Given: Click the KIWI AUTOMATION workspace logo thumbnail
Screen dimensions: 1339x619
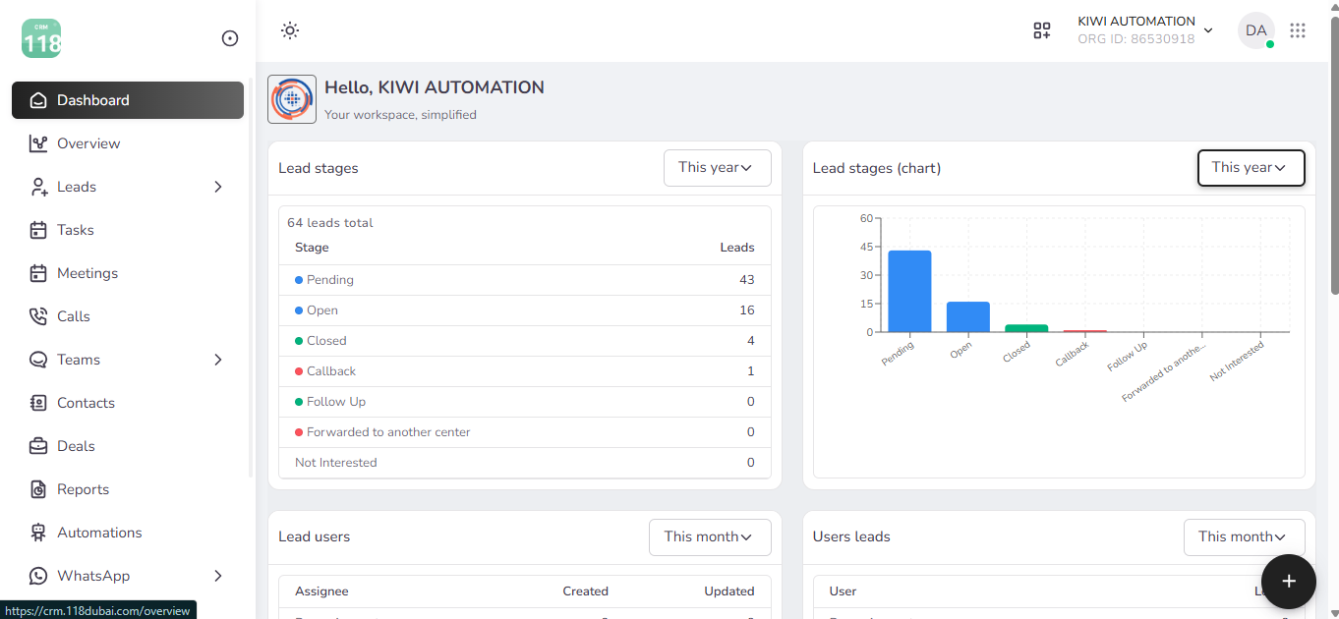Looking at the screenshot, I should [292, 99].
